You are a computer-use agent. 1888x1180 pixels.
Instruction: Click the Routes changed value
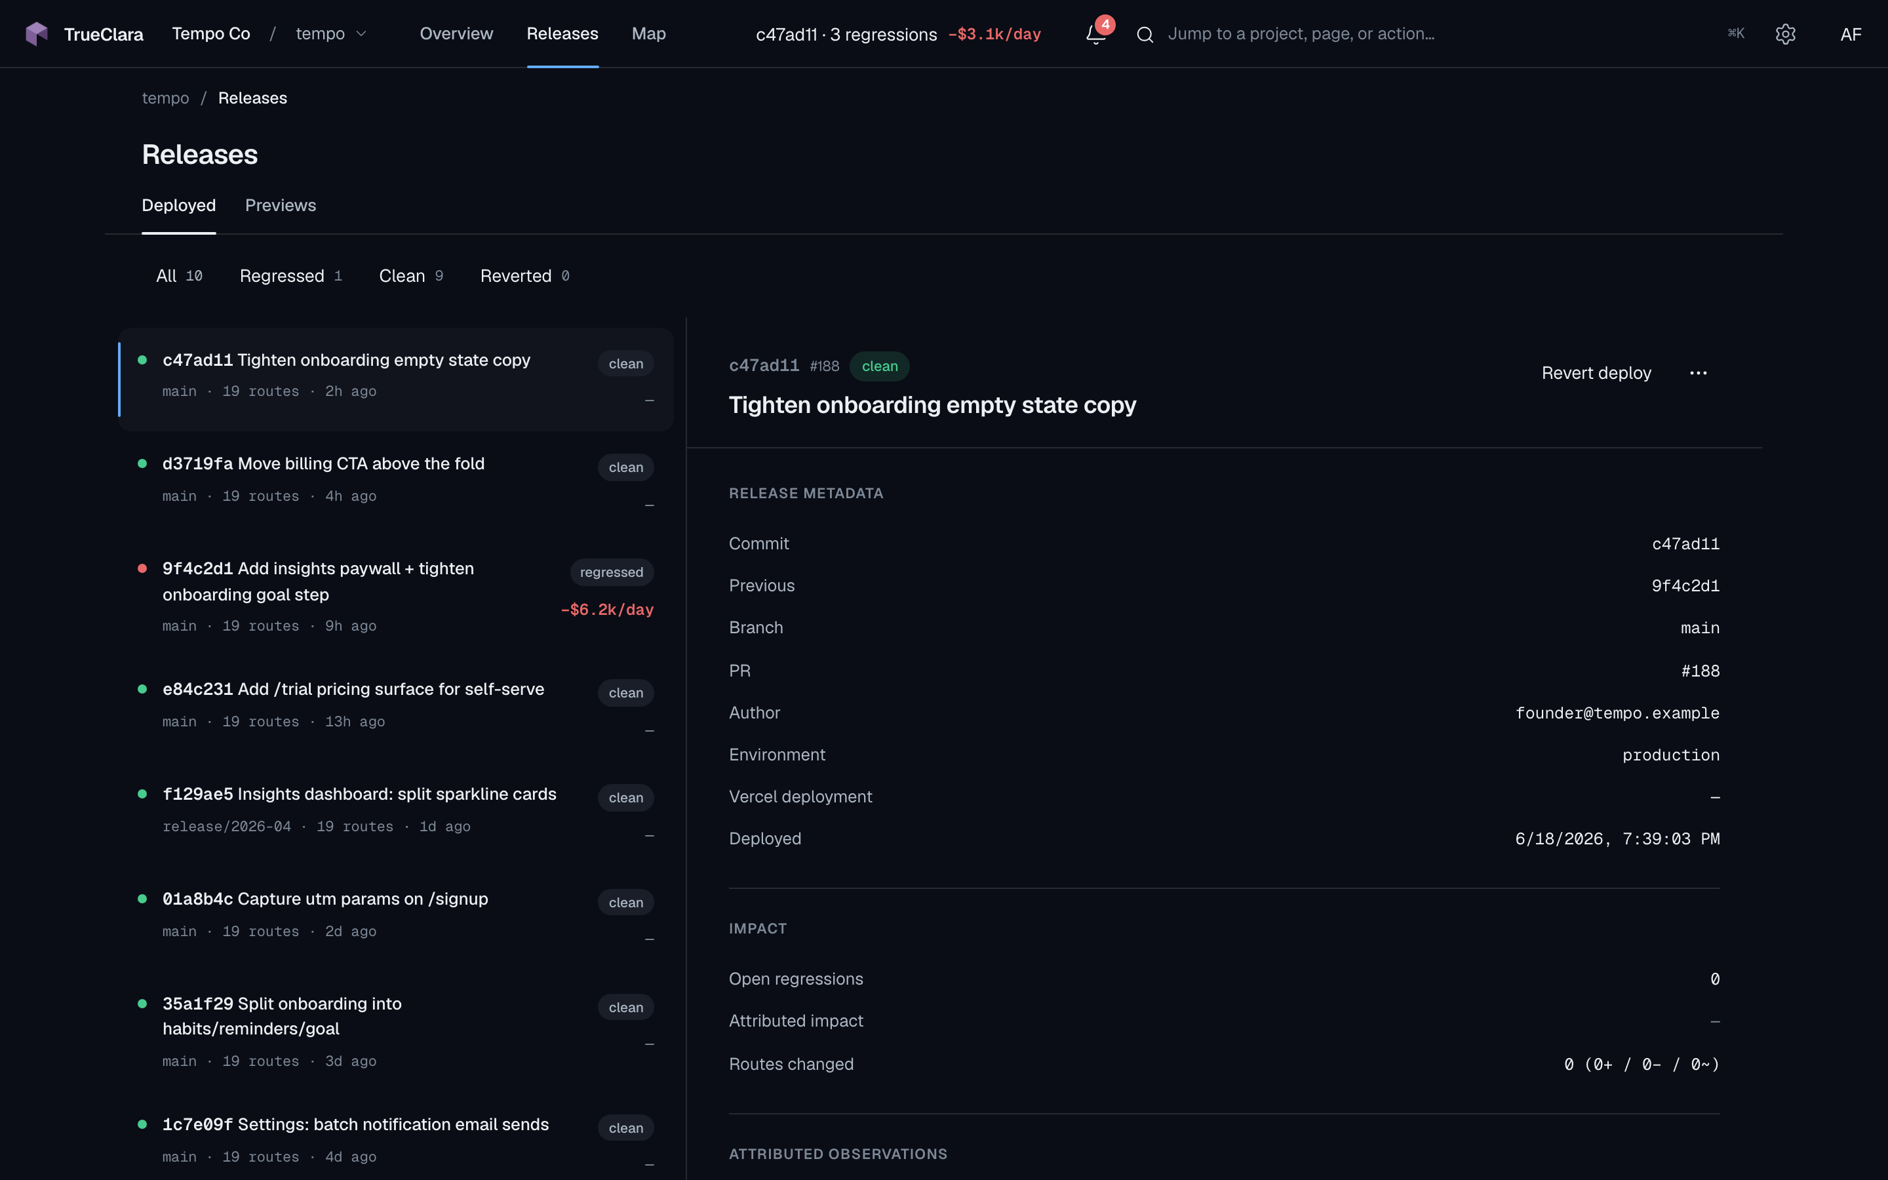[x=1642, y=1064]
